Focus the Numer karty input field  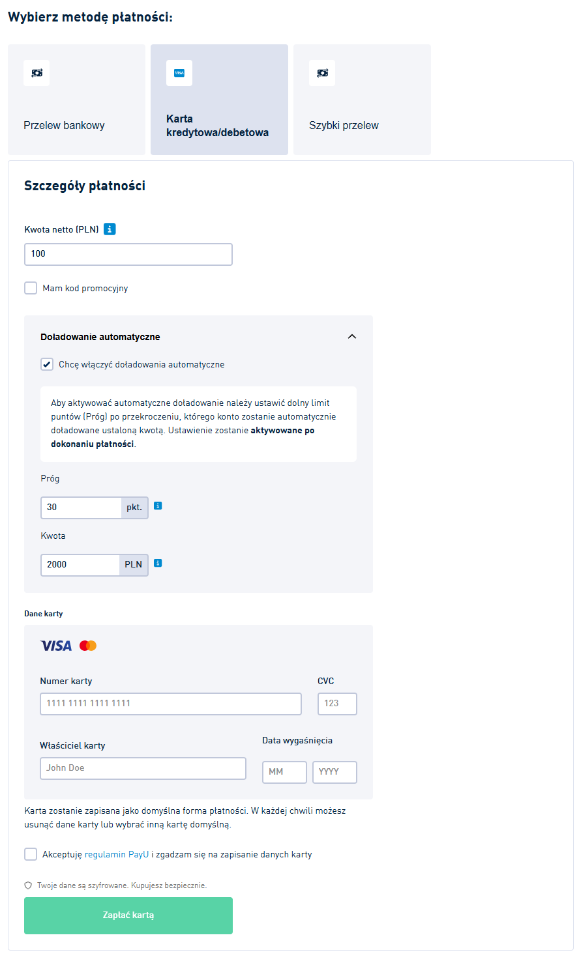171,704
